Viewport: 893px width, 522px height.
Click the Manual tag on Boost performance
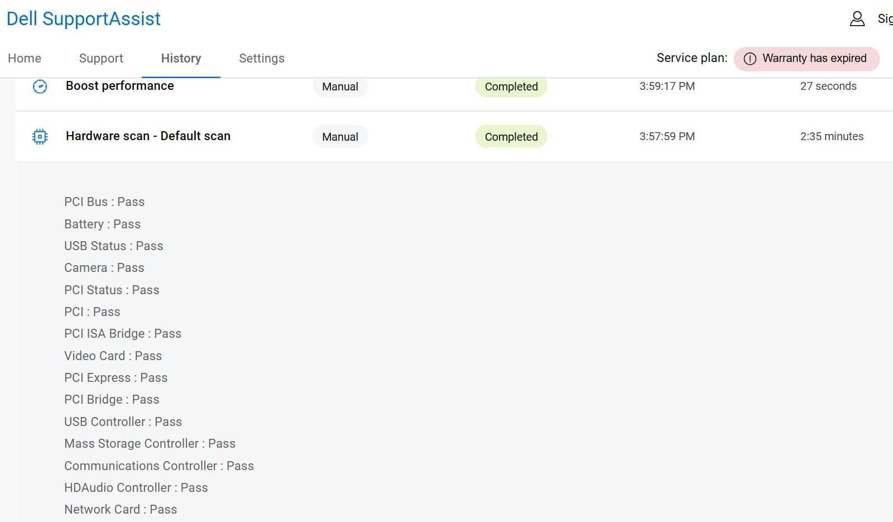[340, 87]
